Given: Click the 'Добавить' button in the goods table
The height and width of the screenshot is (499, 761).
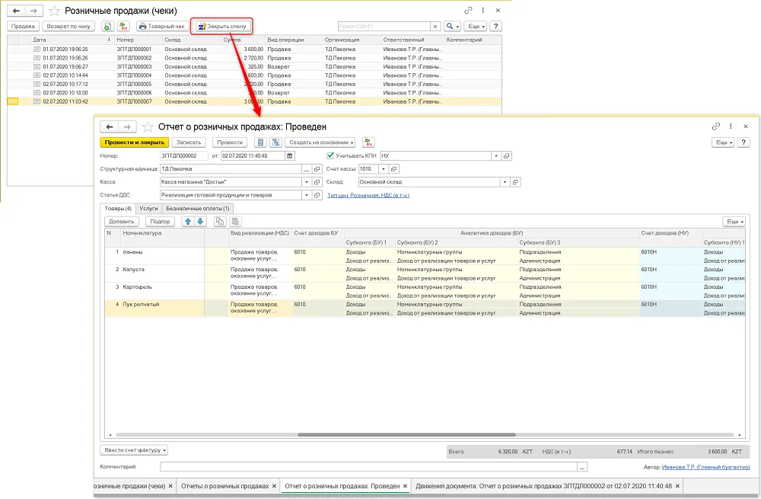Looking at the screenshot, I should coord(121,222).
